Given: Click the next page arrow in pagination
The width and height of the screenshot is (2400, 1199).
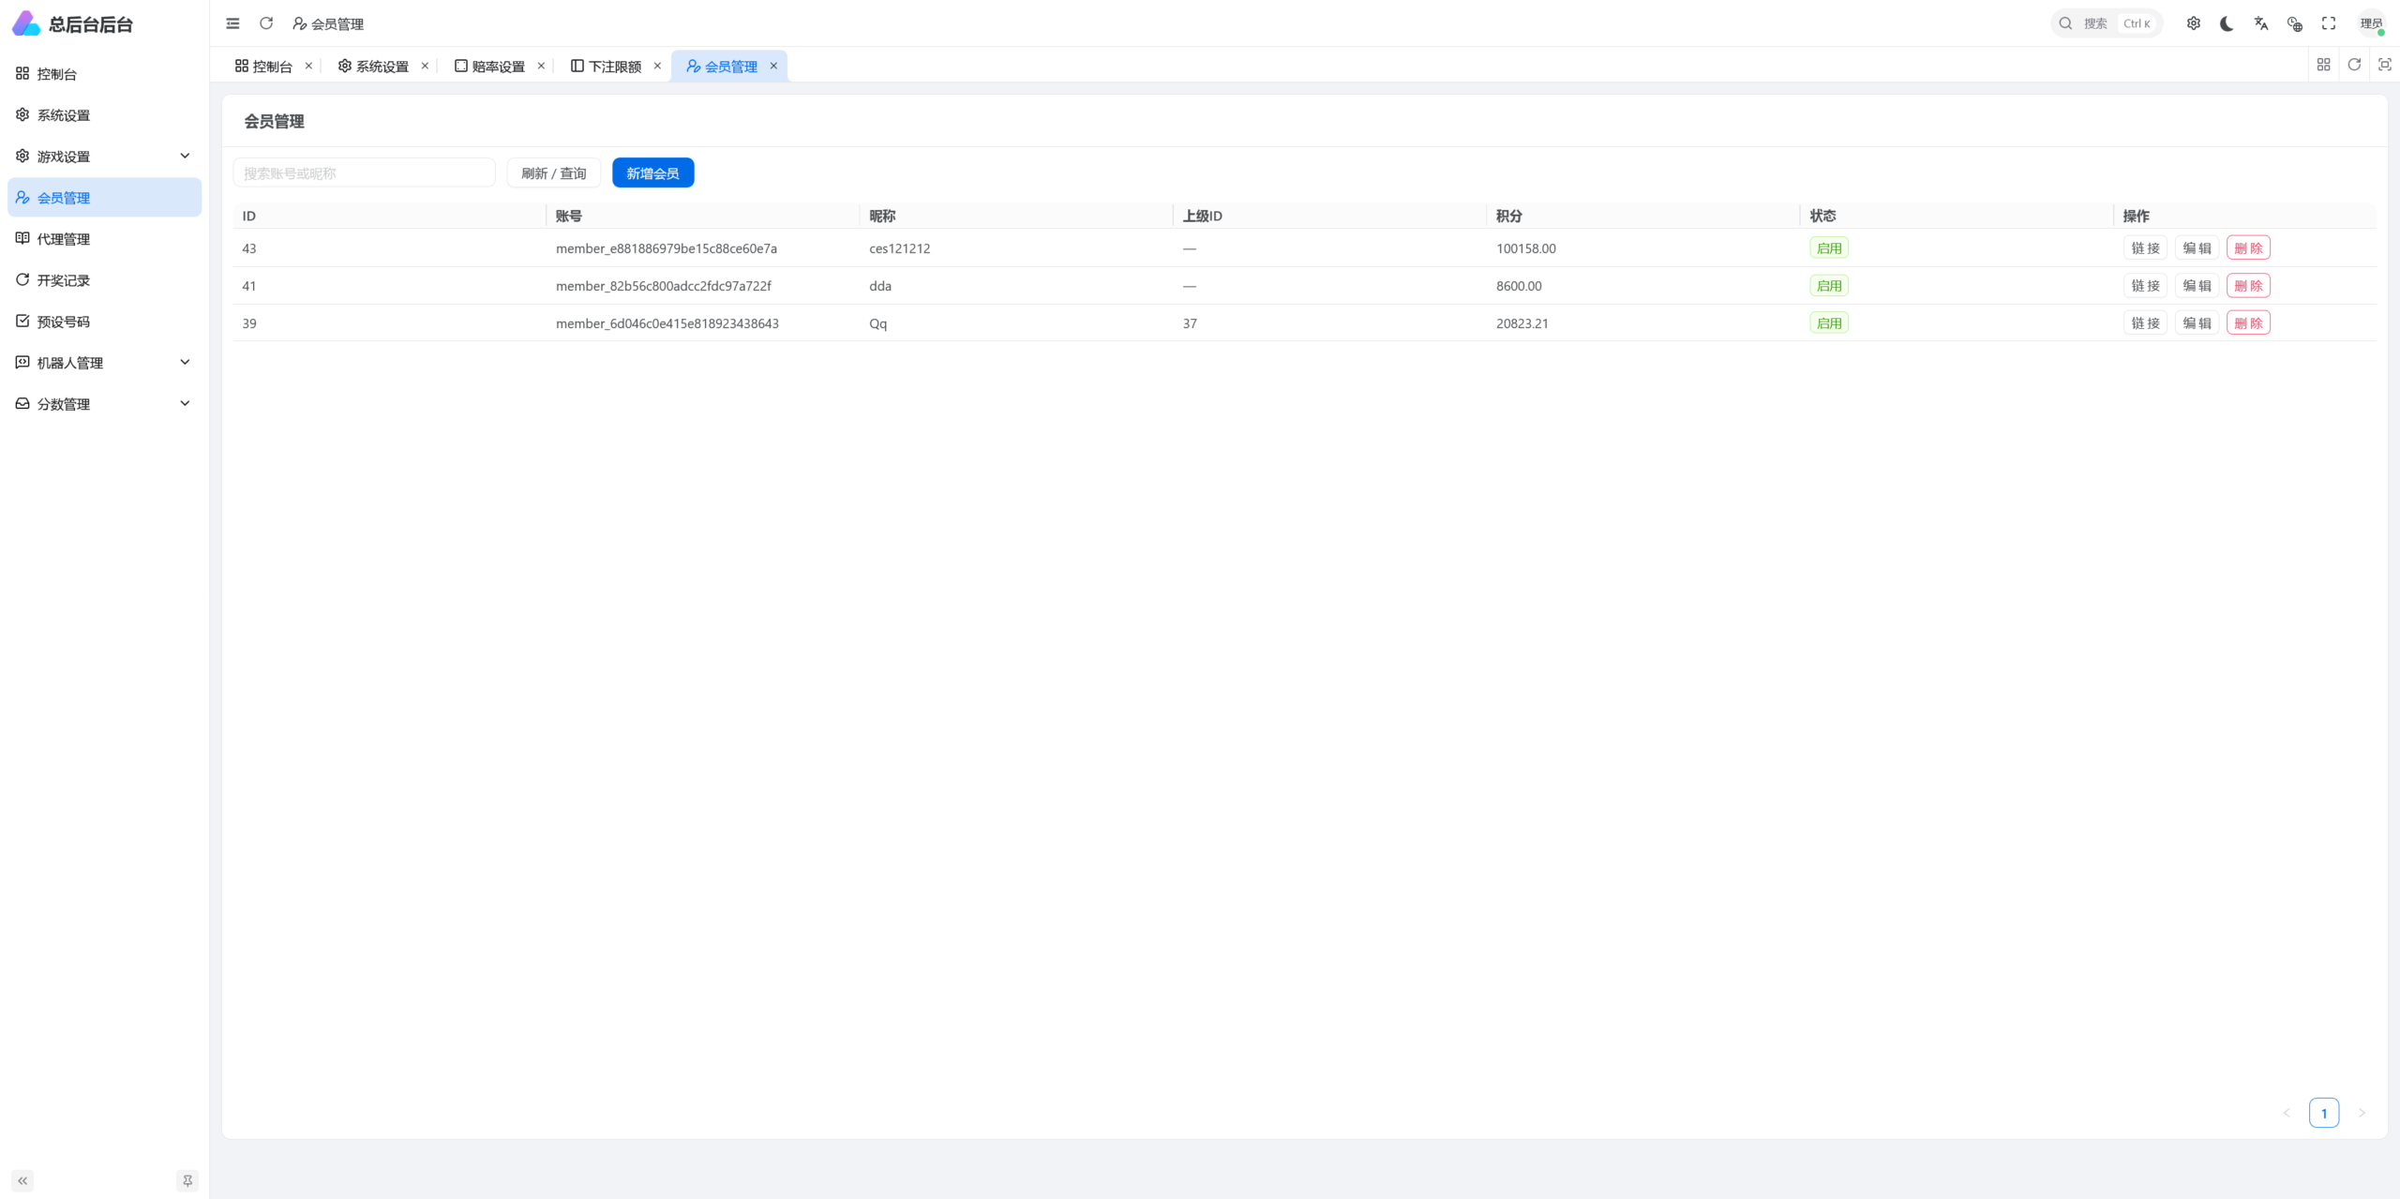Looking at the screenshot, I should [2362, 1113].
